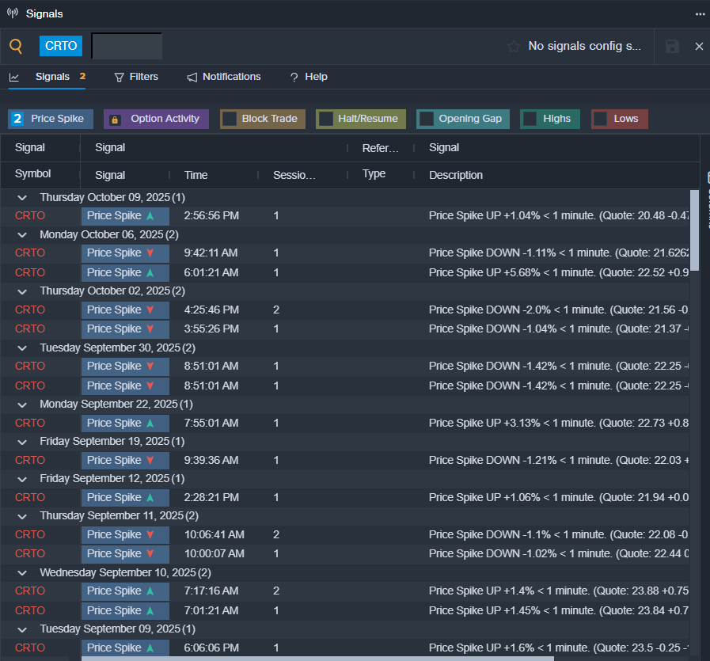Click the search magnifier icon
The height and width of the screenshot is (661, 710).
coord(16,47)
